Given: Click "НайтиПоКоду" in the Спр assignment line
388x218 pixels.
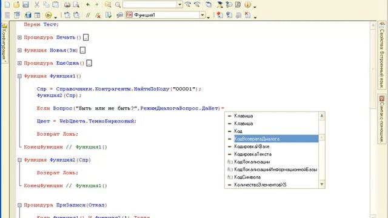Looking at the screenshot, I should [152, 89].
